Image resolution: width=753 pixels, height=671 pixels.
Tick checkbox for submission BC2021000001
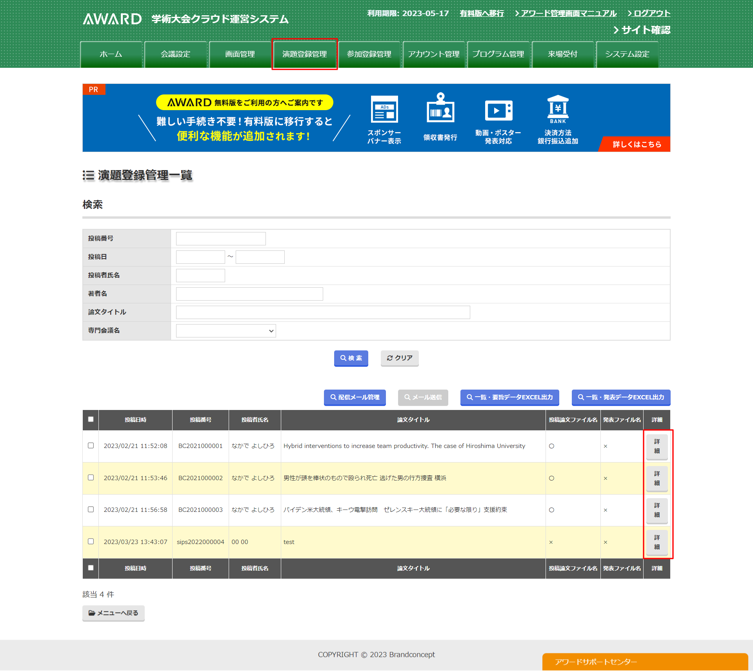click(x=91, y=445)
